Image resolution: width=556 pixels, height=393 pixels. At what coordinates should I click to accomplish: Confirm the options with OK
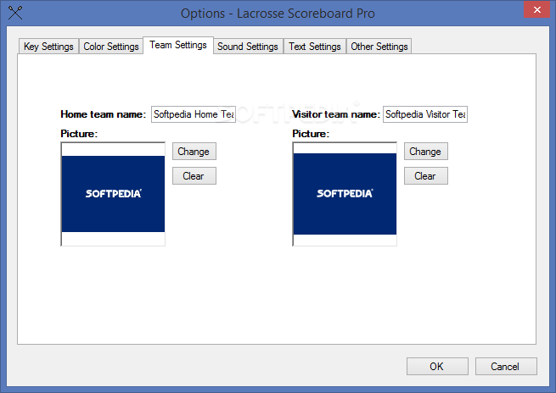pos(437,367)
